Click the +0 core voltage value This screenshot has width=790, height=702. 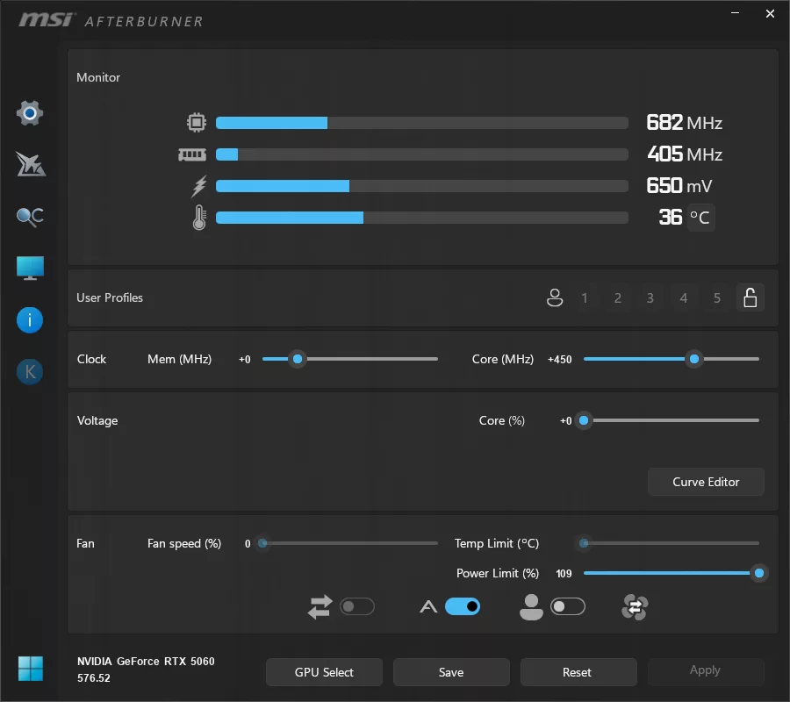[566, 421]
